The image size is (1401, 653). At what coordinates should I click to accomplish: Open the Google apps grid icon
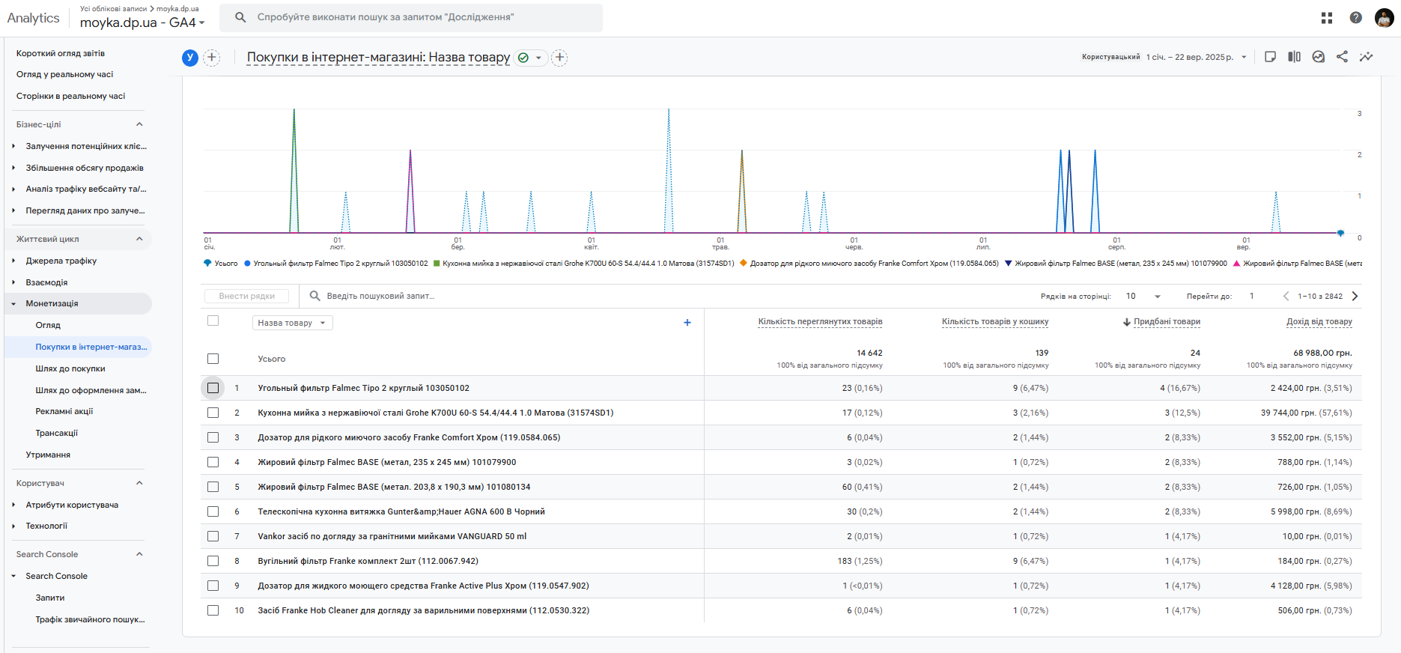(1327, 18)
